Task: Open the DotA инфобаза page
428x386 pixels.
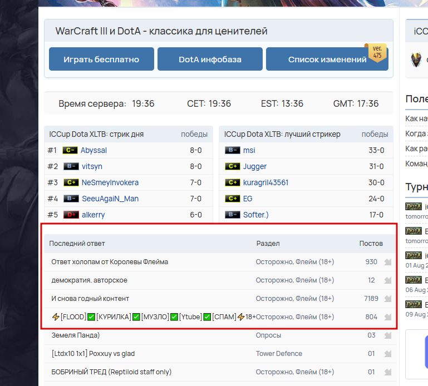Action: (210, 59)
